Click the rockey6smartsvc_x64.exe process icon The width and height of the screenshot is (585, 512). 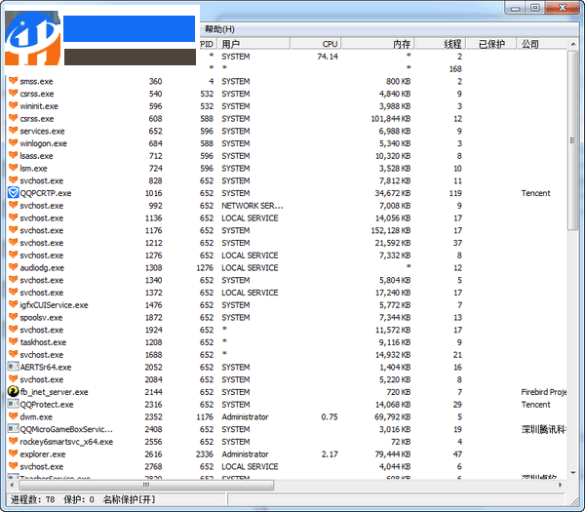(13, 441)
